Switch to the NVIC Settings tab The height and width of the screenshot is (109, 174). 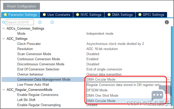pyautogui.click(x=89, y=15)
